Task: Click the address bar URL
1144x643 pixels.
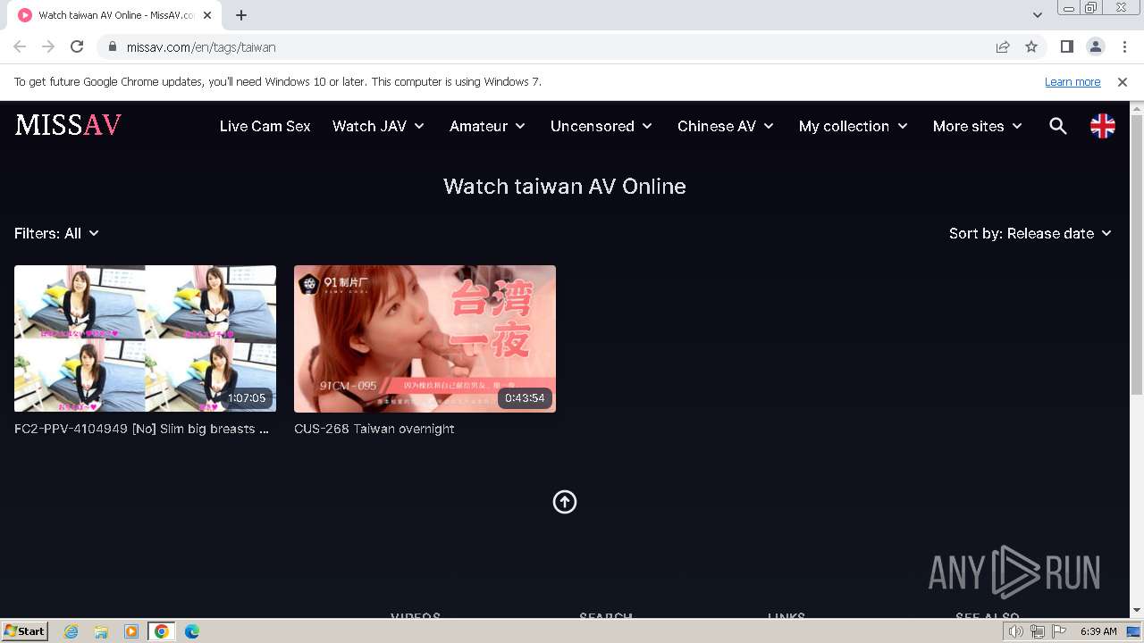Action: pyautogui.click(x=201, y=47)
